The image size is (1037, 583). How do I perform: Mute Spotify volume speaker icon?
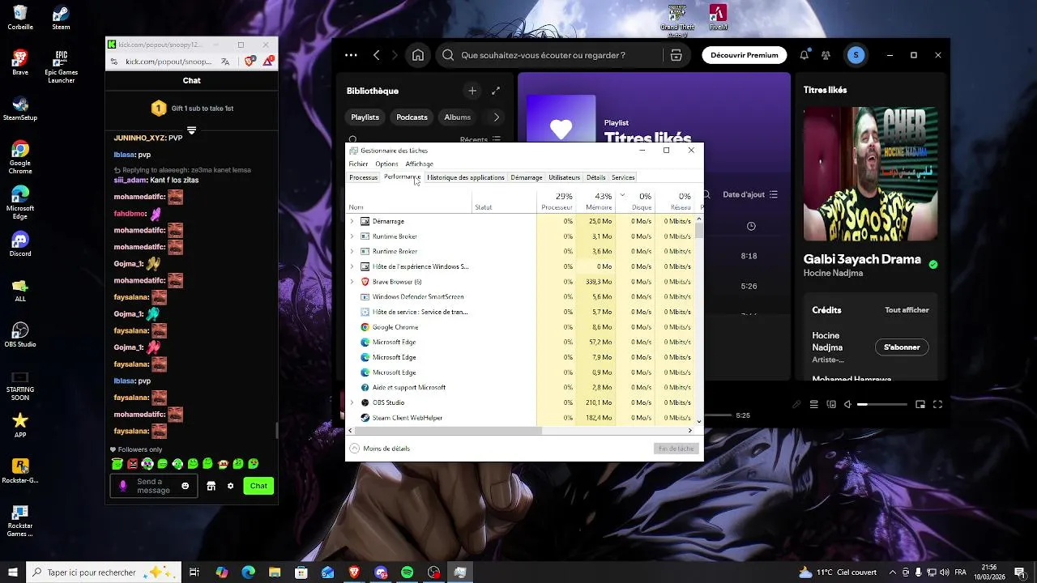847,404
